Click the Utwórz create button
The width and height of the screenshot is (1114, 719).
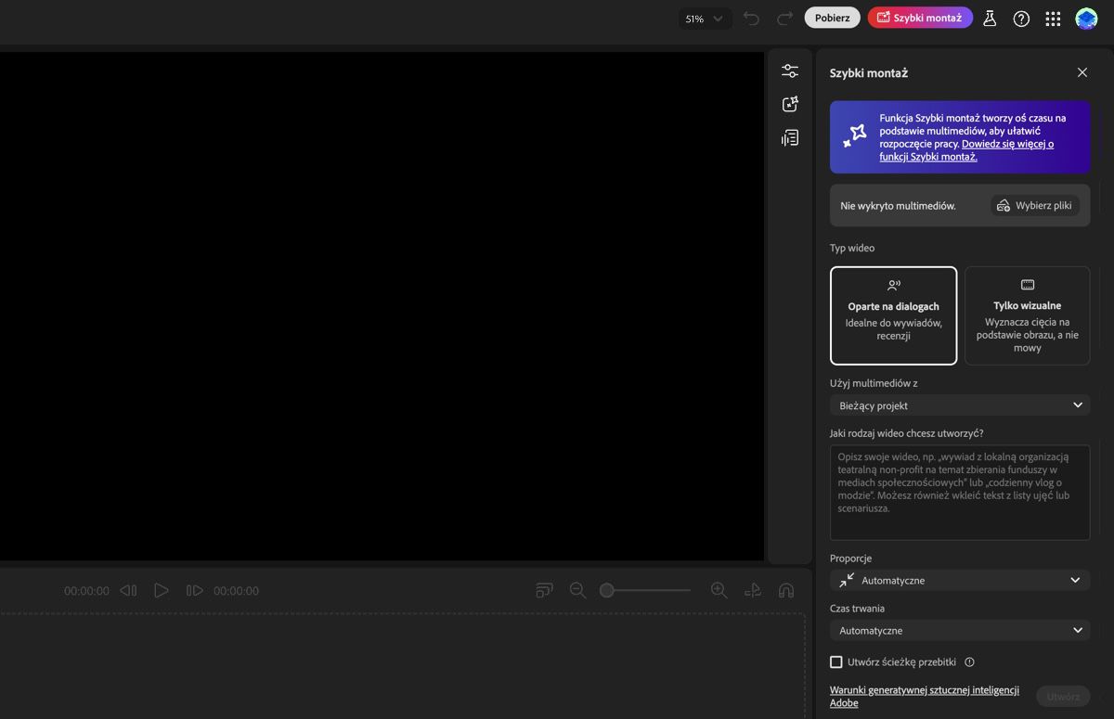pyautogui.click(x=1063, y=697)
